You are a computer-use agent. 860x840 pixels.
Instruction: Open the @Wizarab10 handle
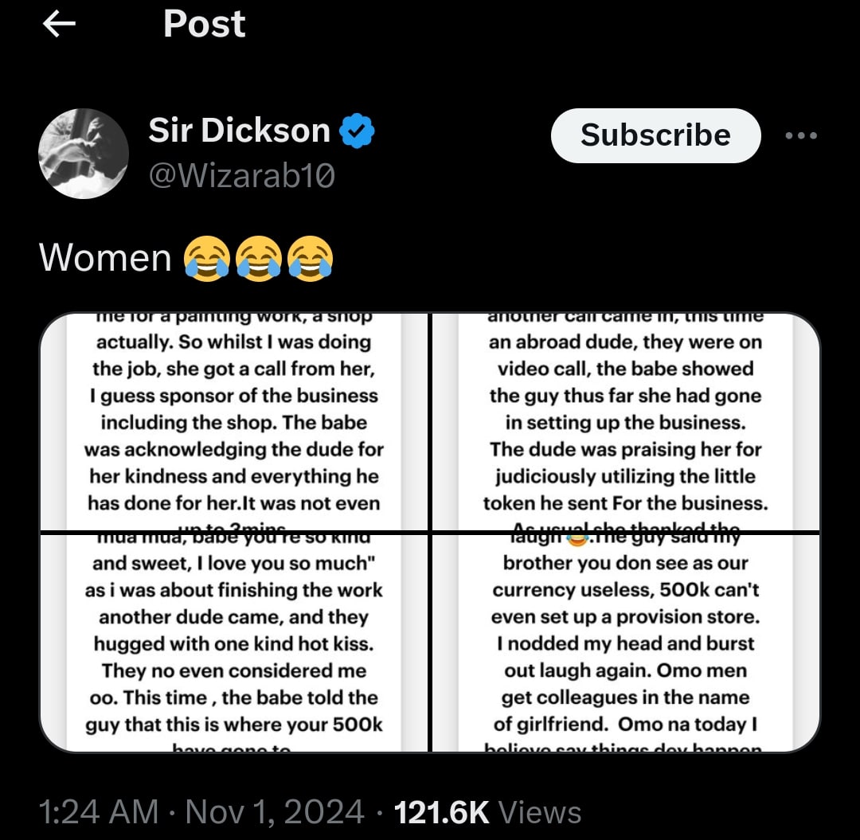click(x=241, y=176)
